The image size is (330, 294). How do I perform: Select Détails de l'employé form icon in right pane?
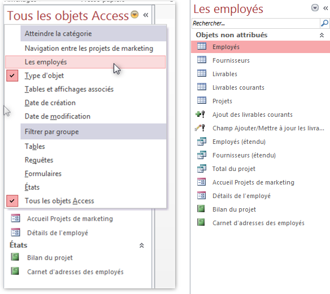point(201,195)
